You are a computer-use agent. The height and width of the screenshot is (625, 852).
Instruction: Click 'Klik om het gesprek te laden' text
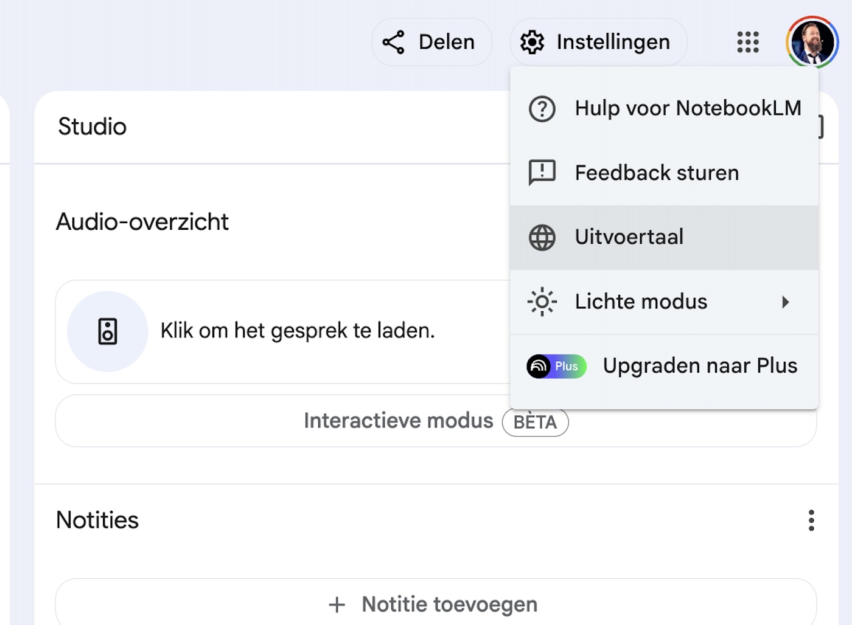(x=298, y=331)
